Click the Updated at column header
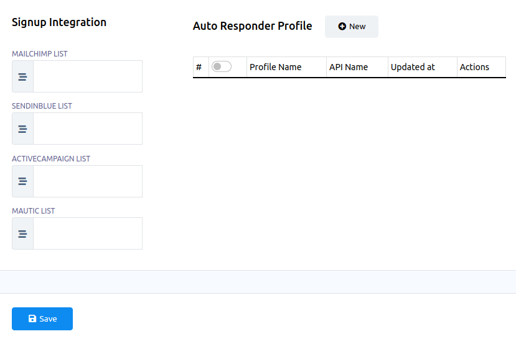This screenshot has height=339, width=516. [413, 67]
